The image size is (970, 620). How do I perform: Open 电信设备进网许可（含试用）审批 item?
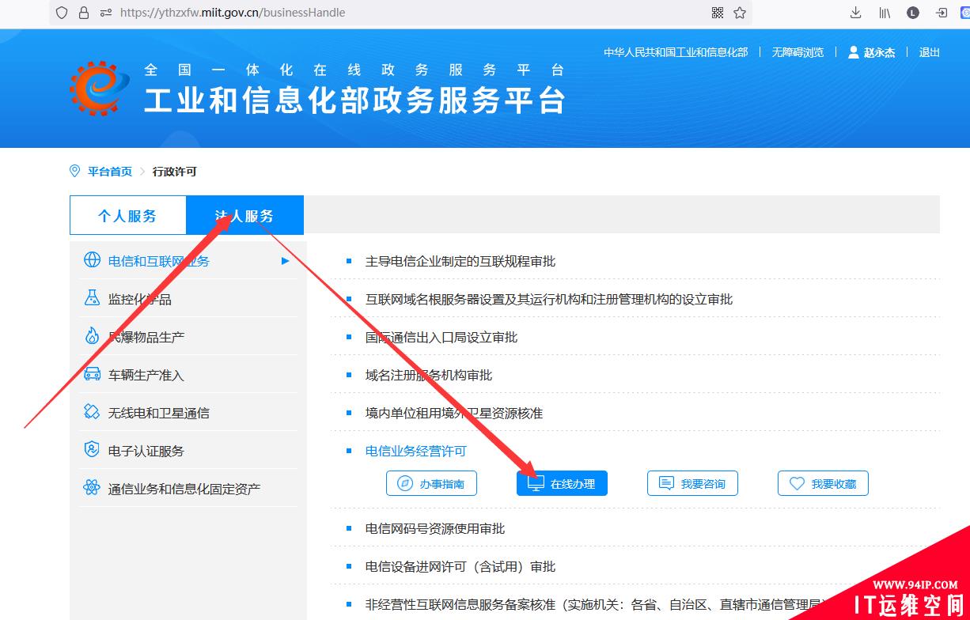[460, 566]
